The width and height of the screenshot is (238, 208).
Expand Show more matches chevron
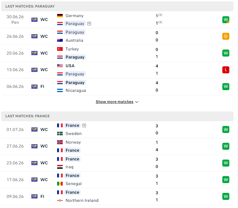click(x=137, y=102)
